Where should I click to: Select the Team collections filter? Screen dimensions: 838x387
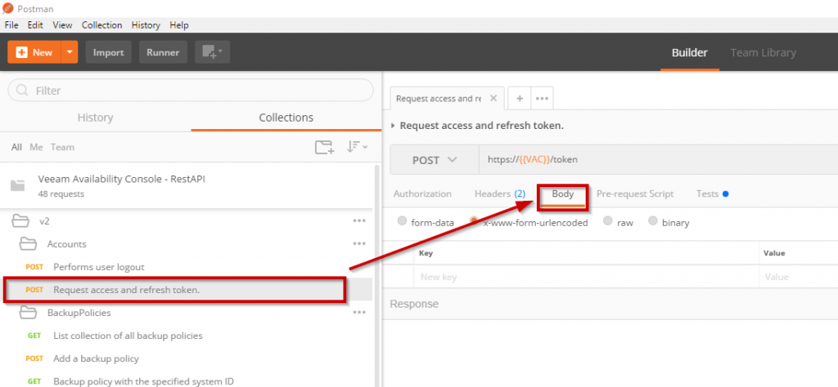pyautogui.click(x=62, y=147)
